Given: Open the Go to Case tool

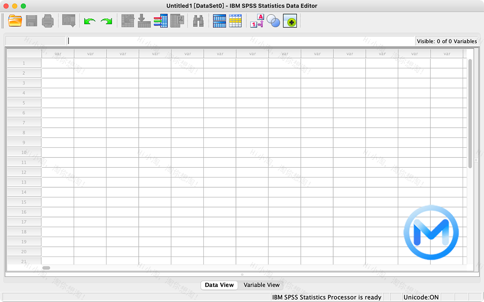Looking at the screenshot, I should [x=127, y=21].
